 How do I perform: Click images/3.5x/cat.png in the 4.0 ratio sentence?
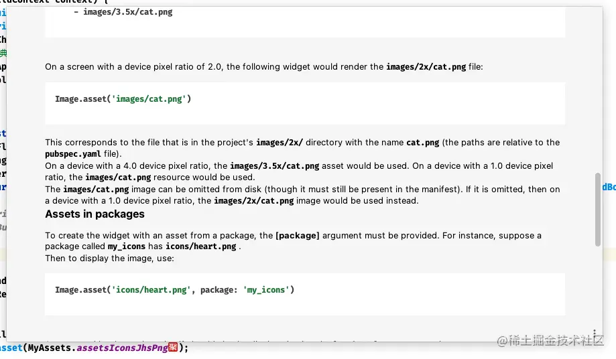[275, 166]
